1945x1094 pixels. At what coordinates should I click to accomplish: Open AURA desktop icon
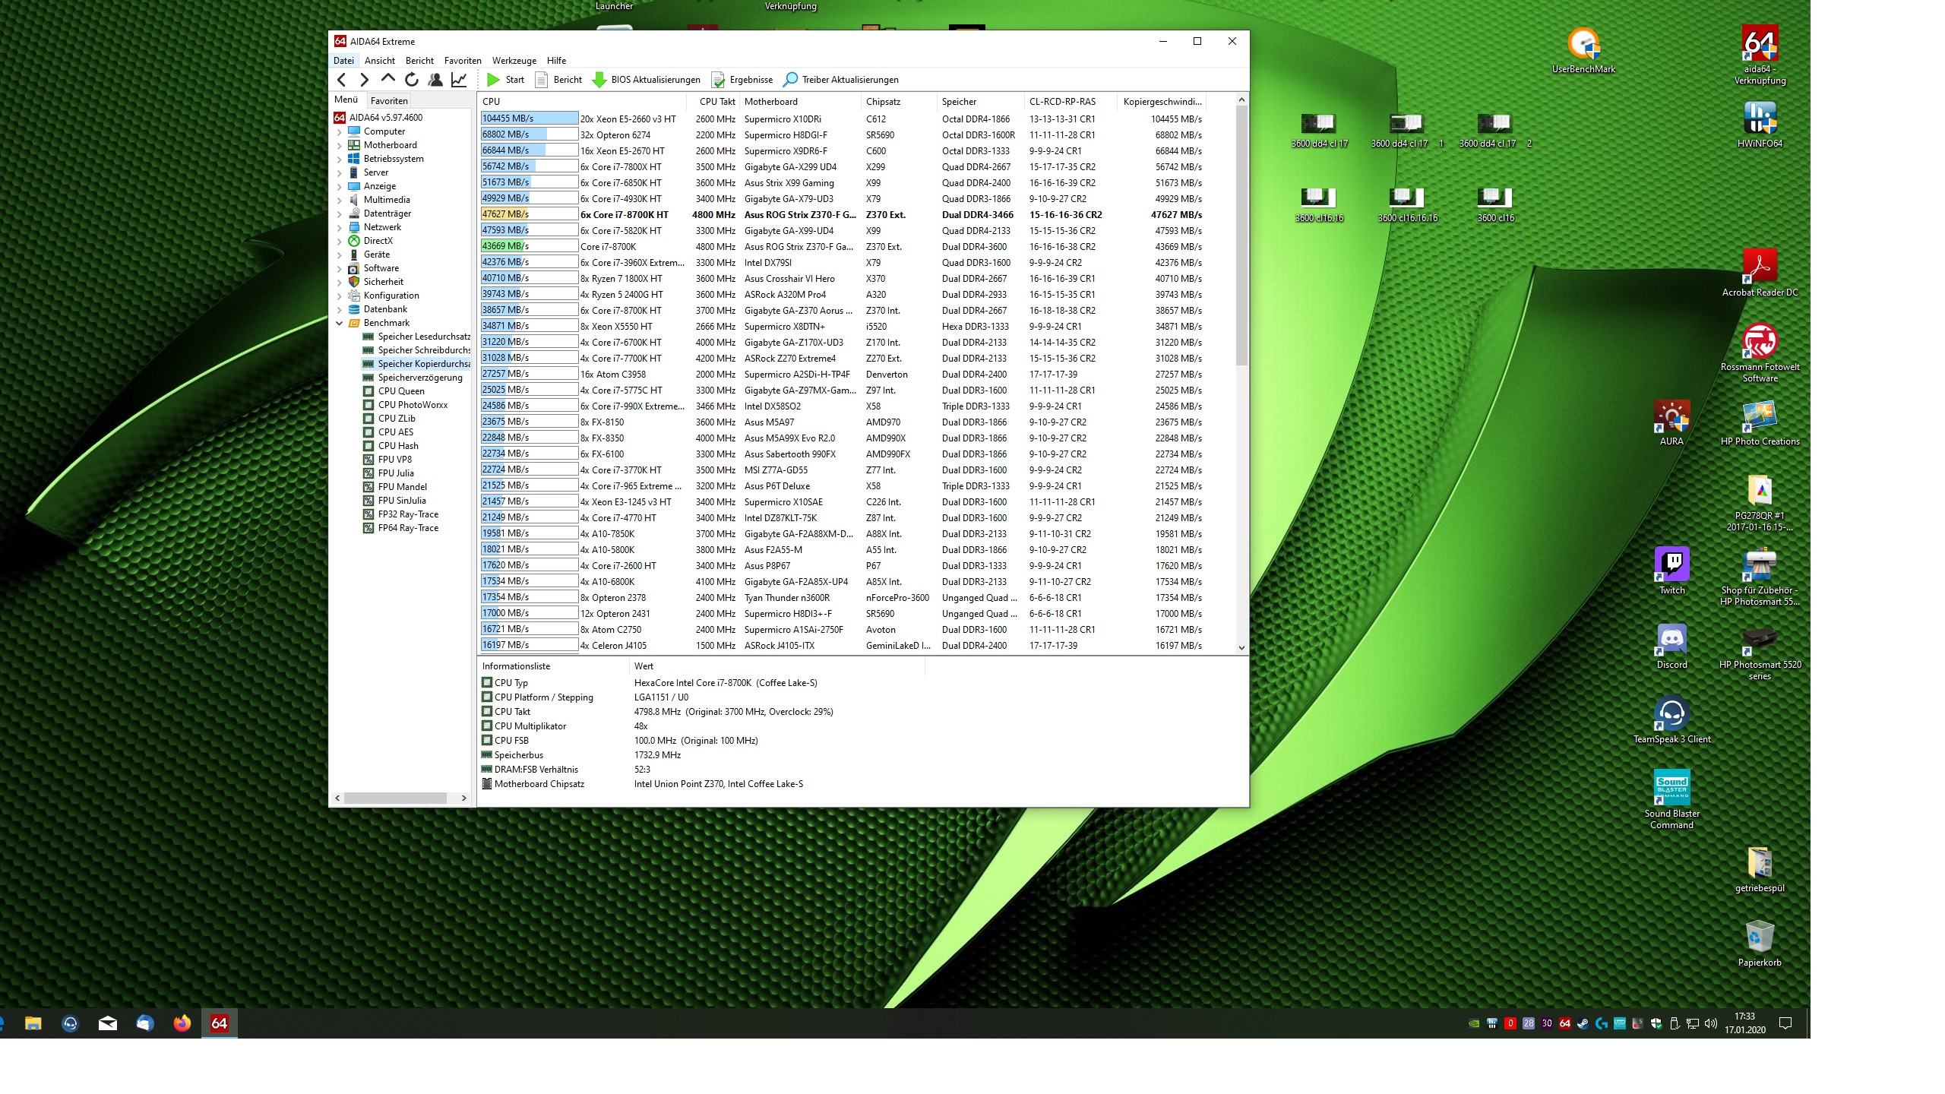point(1671,422)
